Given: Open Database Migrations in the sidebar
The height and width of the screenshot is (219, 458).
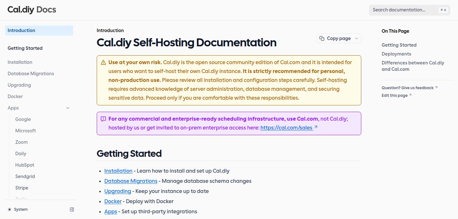Looking at the screenshot, I should pos(31,74).
